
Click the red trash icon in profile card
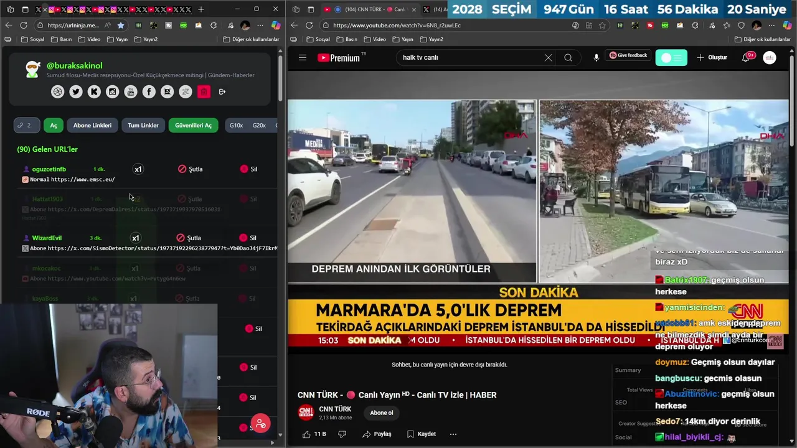pyautogui.click(x=204, y=91)
